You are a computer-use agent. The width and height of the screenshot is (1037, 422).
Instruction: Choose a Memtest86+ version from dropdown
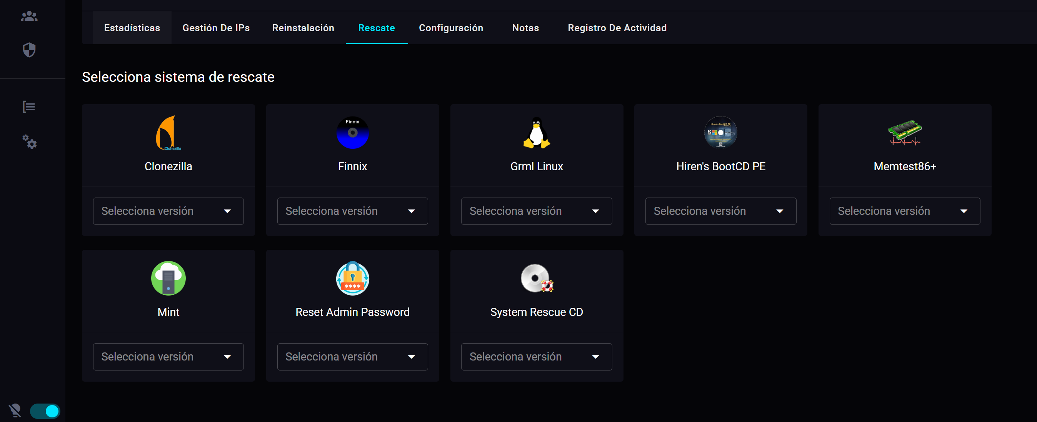pos(905,211)
